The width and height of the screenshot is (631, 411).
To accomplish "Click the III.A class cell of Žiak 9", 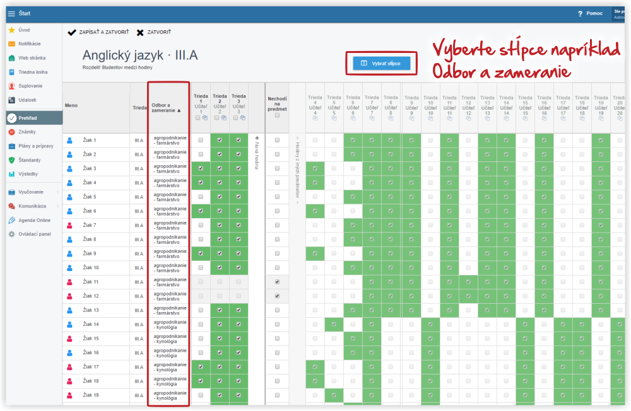I will pyautogui.click(x=139, y=254).
